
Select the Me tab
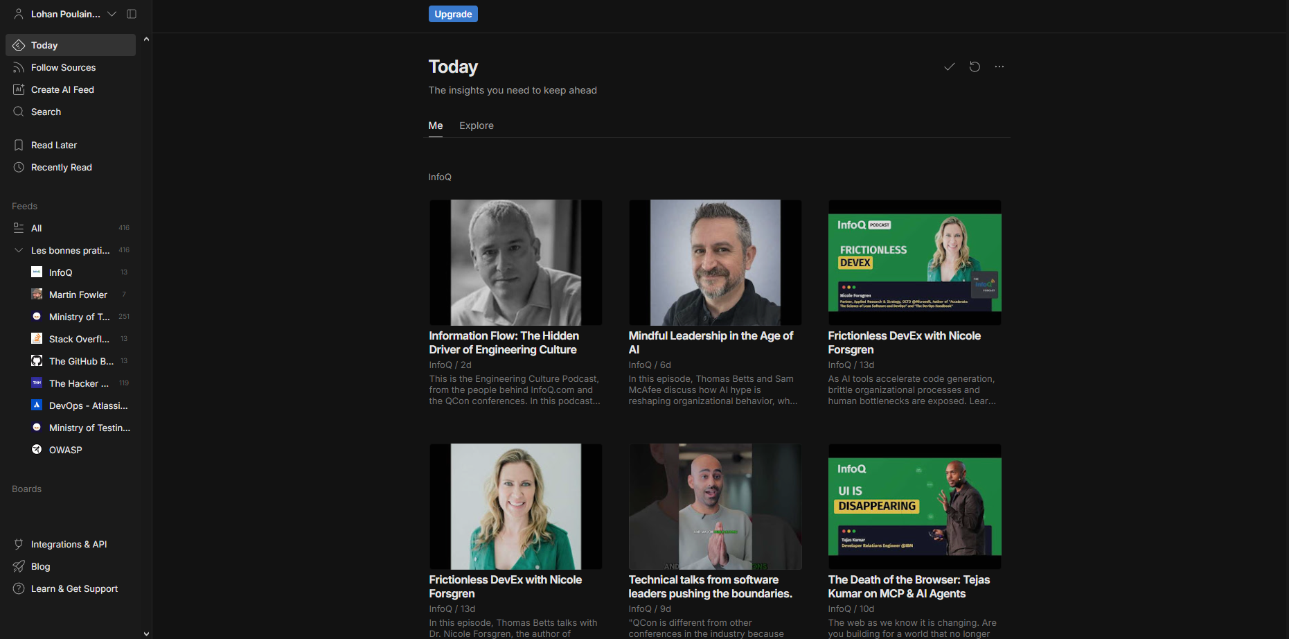[x=436, y=125]
